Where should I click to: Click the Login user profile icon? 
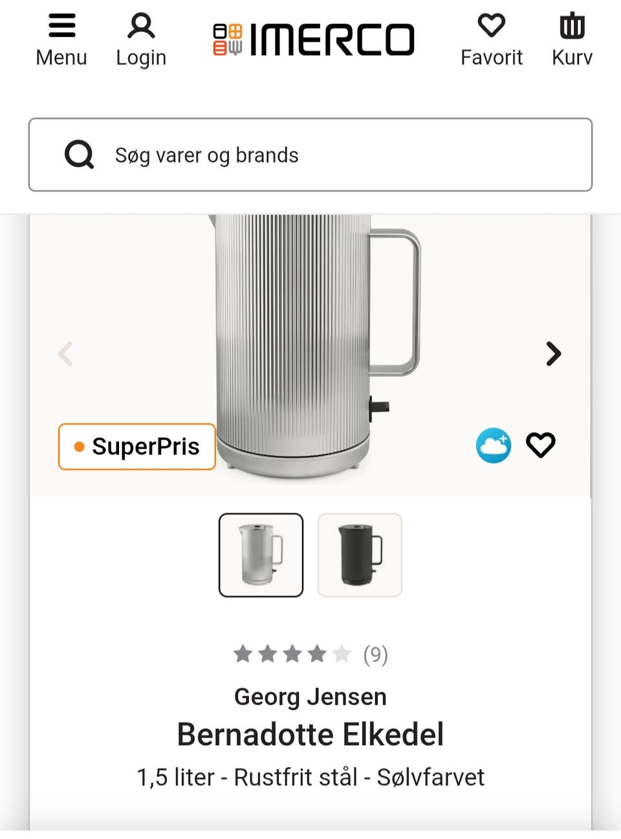tap(141, 27)
